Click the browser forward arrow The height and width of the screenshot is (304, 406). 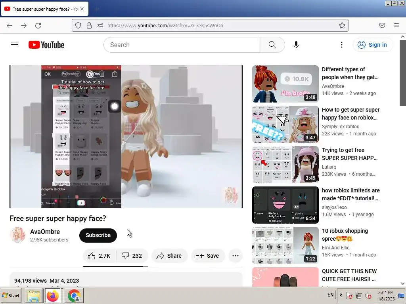[24, 25]
